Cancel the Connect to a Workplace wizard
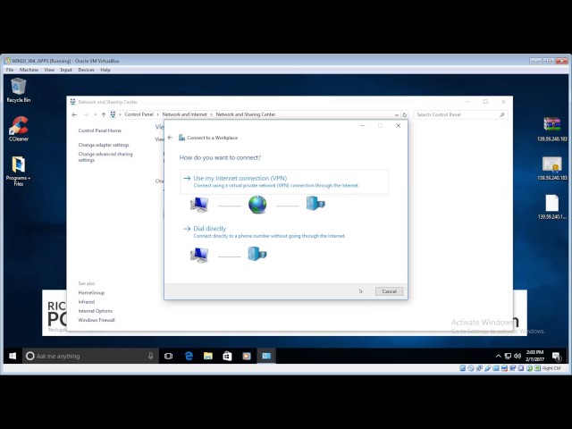The height and width of the screenshot is (429, 572). [x=389, y=291]
